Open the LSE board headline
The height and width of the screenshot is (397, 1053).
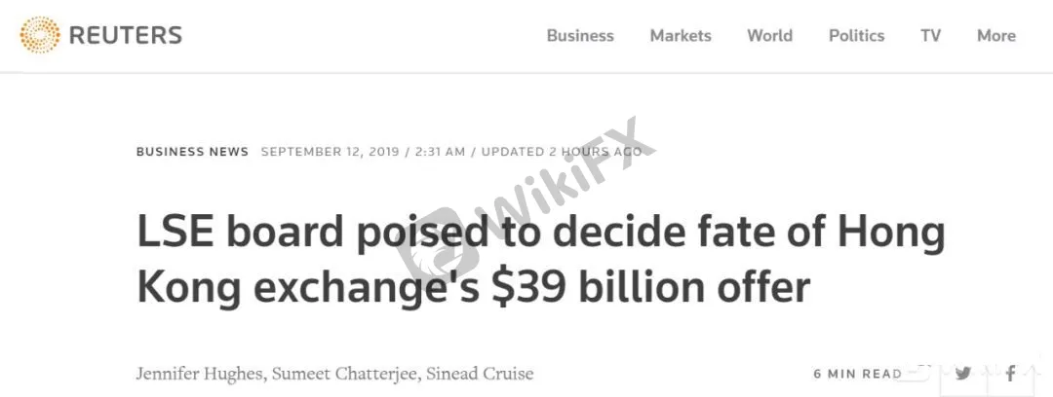pos(540,260)
